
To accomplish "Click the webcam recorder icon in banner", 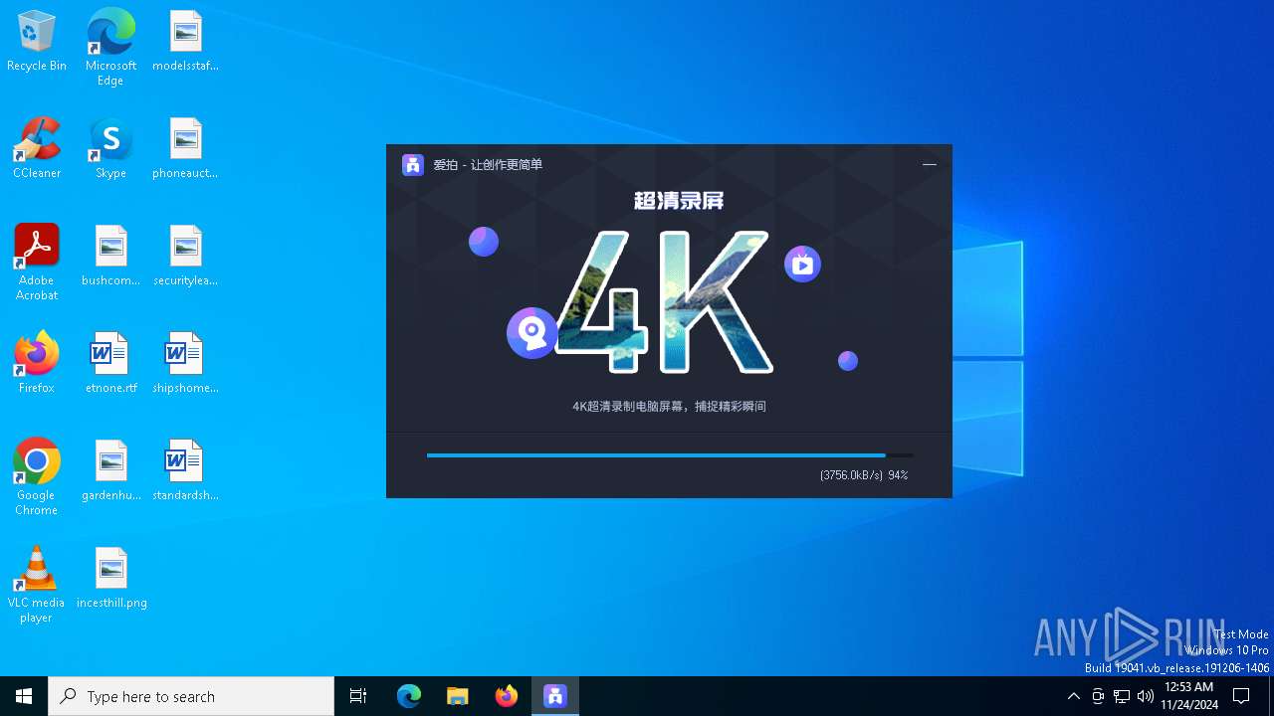I will click(531, 333).
